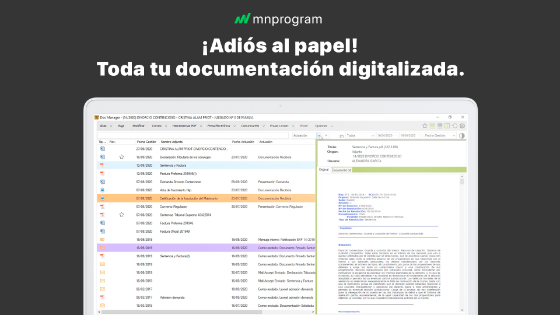
Task: Select the Certificación de la Inscripción del Matrimonio row
Action: 206,198
